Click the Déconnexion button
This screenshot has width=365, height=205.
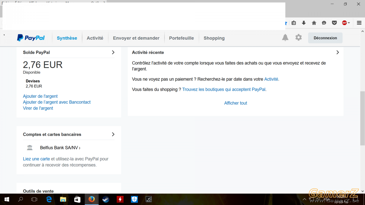(x=325, y=38)
